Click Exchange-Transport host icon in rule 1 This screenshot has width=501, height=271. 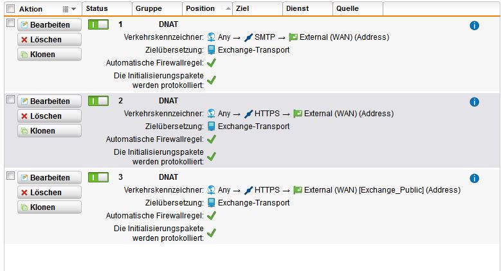click(211, 50)
